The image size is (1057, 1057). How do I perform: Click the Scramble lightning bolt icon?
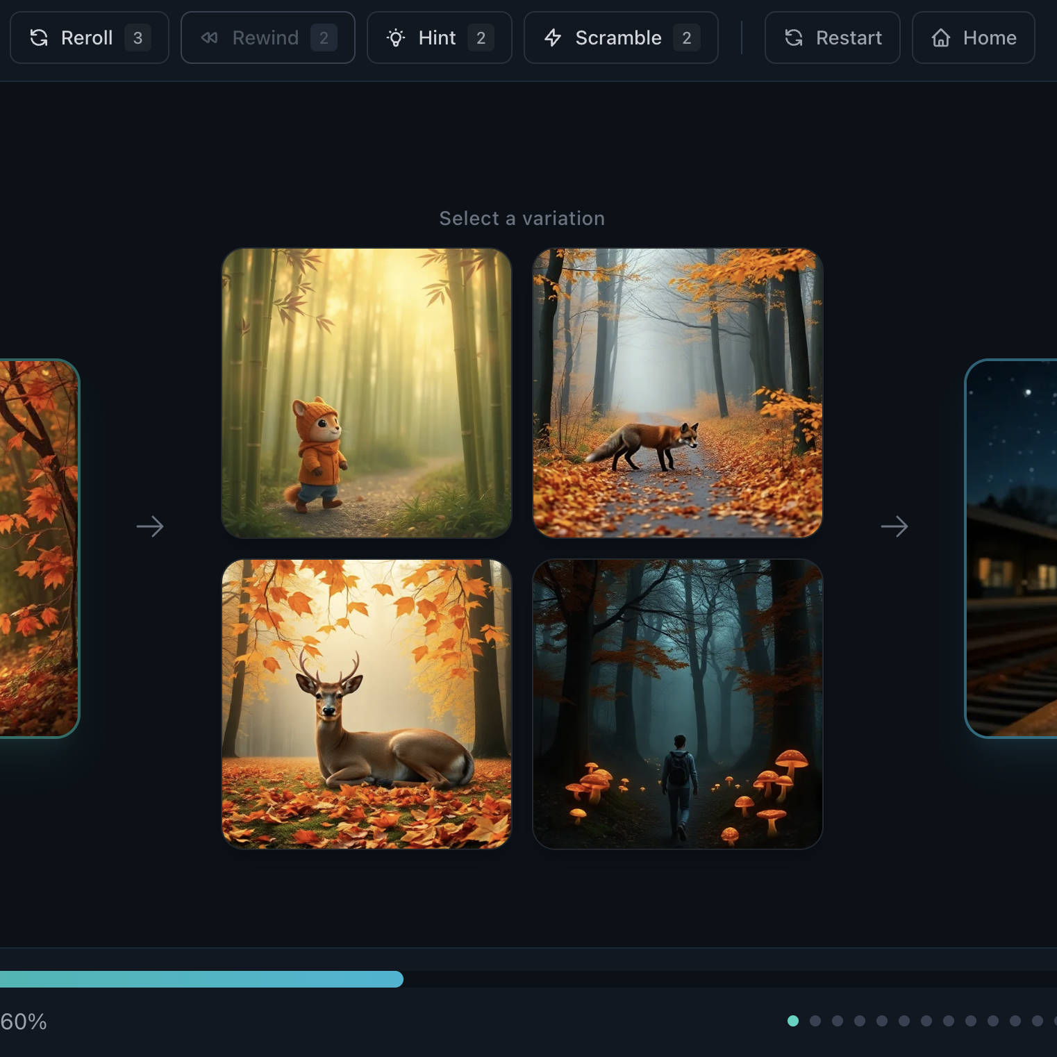click(x=553, y=38)
